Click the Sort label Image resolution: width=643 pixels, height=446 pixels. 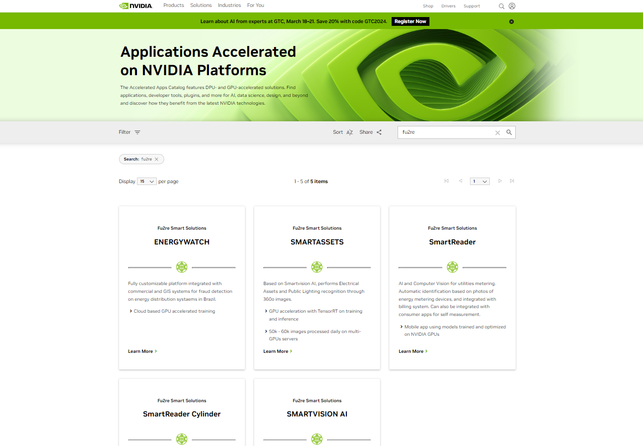pos(338,132)
